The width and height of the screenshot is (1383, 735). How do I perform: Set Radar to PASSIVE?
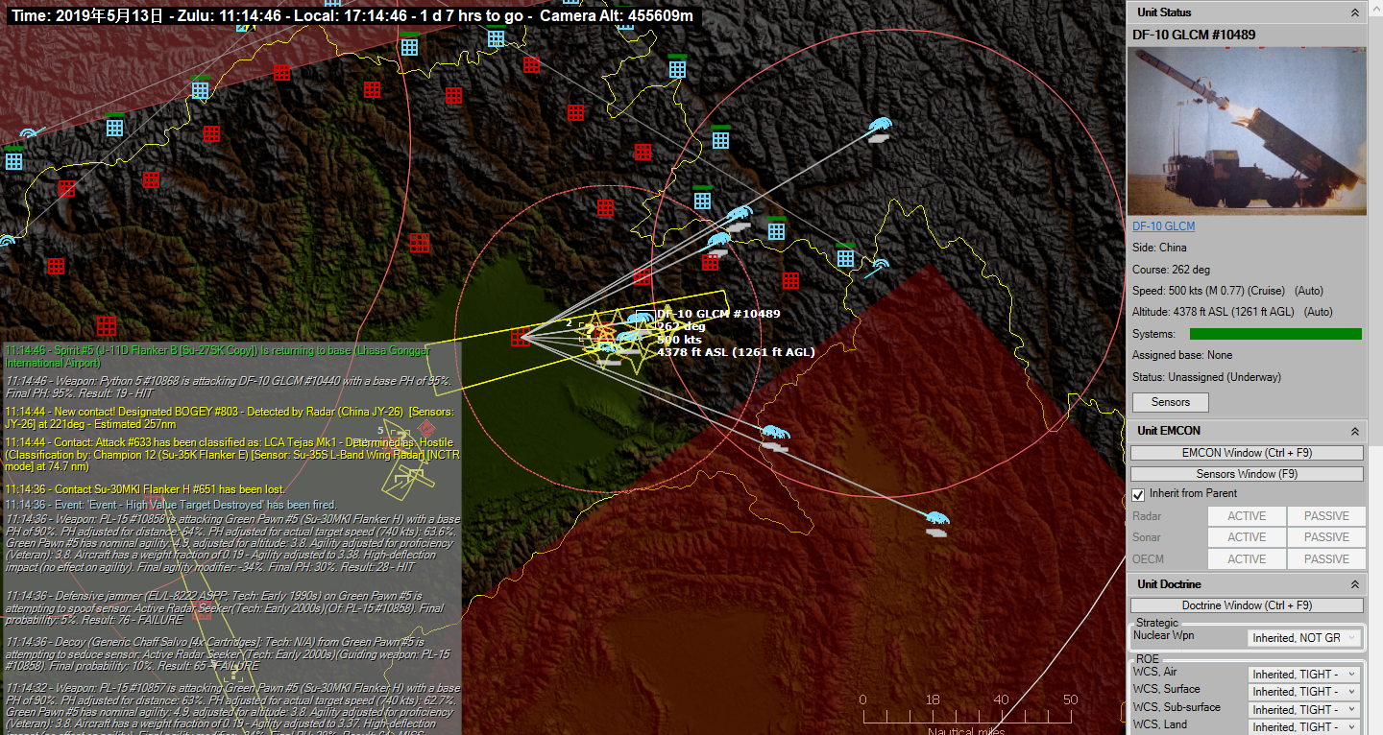point(1326,516)
